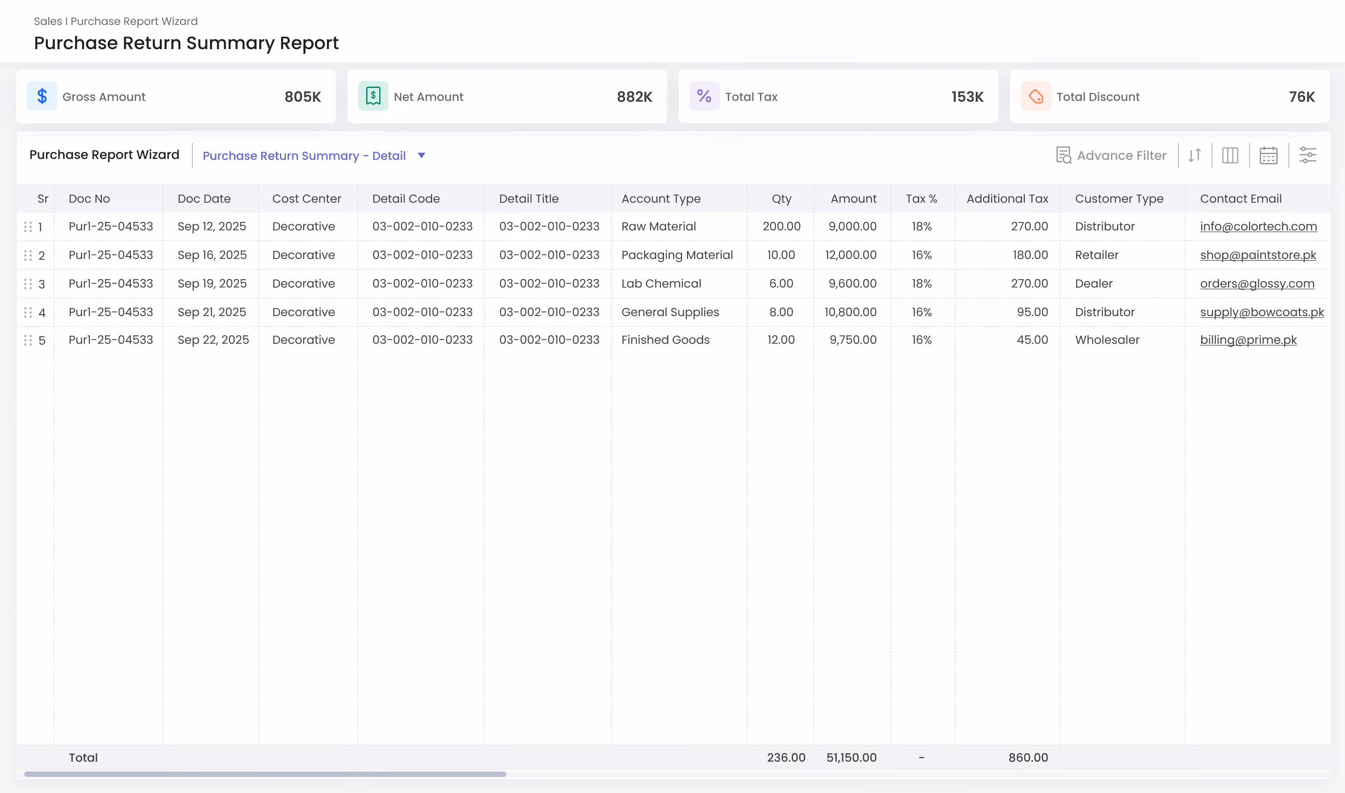Click the Additional Tax column header
The width and height of the screenshot is (1345, 793).
[1007, 199]
